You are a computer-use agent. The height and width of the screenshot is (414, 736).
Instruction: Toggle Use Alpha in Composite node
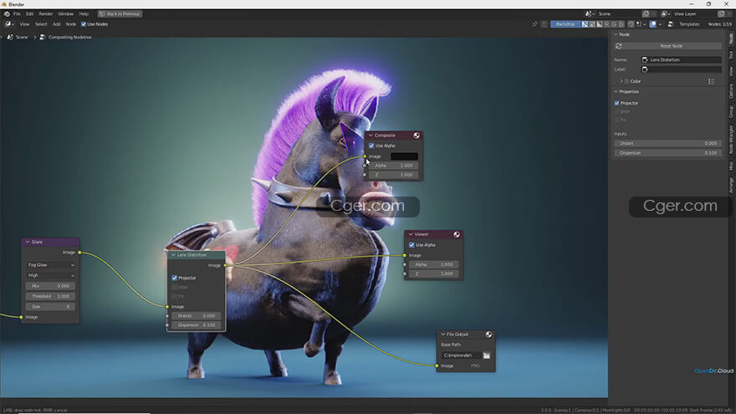tap(371, 146)
